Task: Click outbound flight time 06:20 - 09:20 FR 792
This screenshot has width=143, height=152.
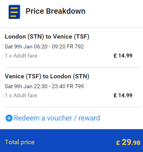Action: (59, 46)
